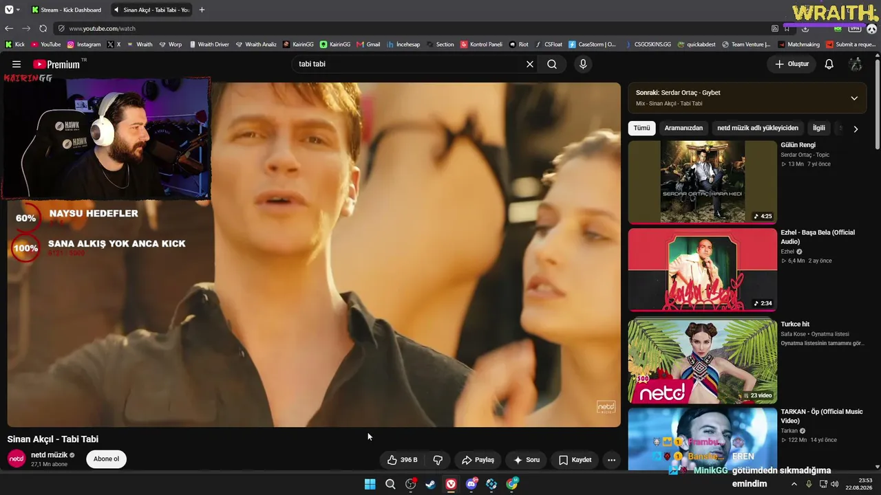Open the Gmail bookmark

point(368,45)
